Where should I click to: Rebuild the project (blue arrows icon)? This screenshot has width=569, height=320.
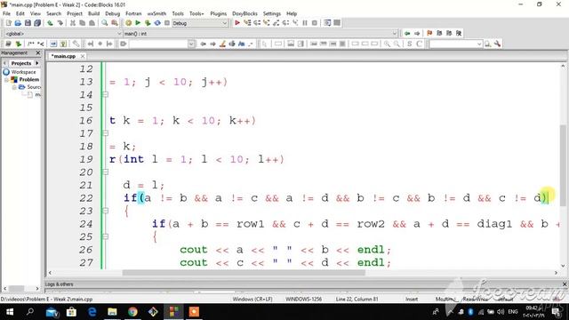pos(157,23)
